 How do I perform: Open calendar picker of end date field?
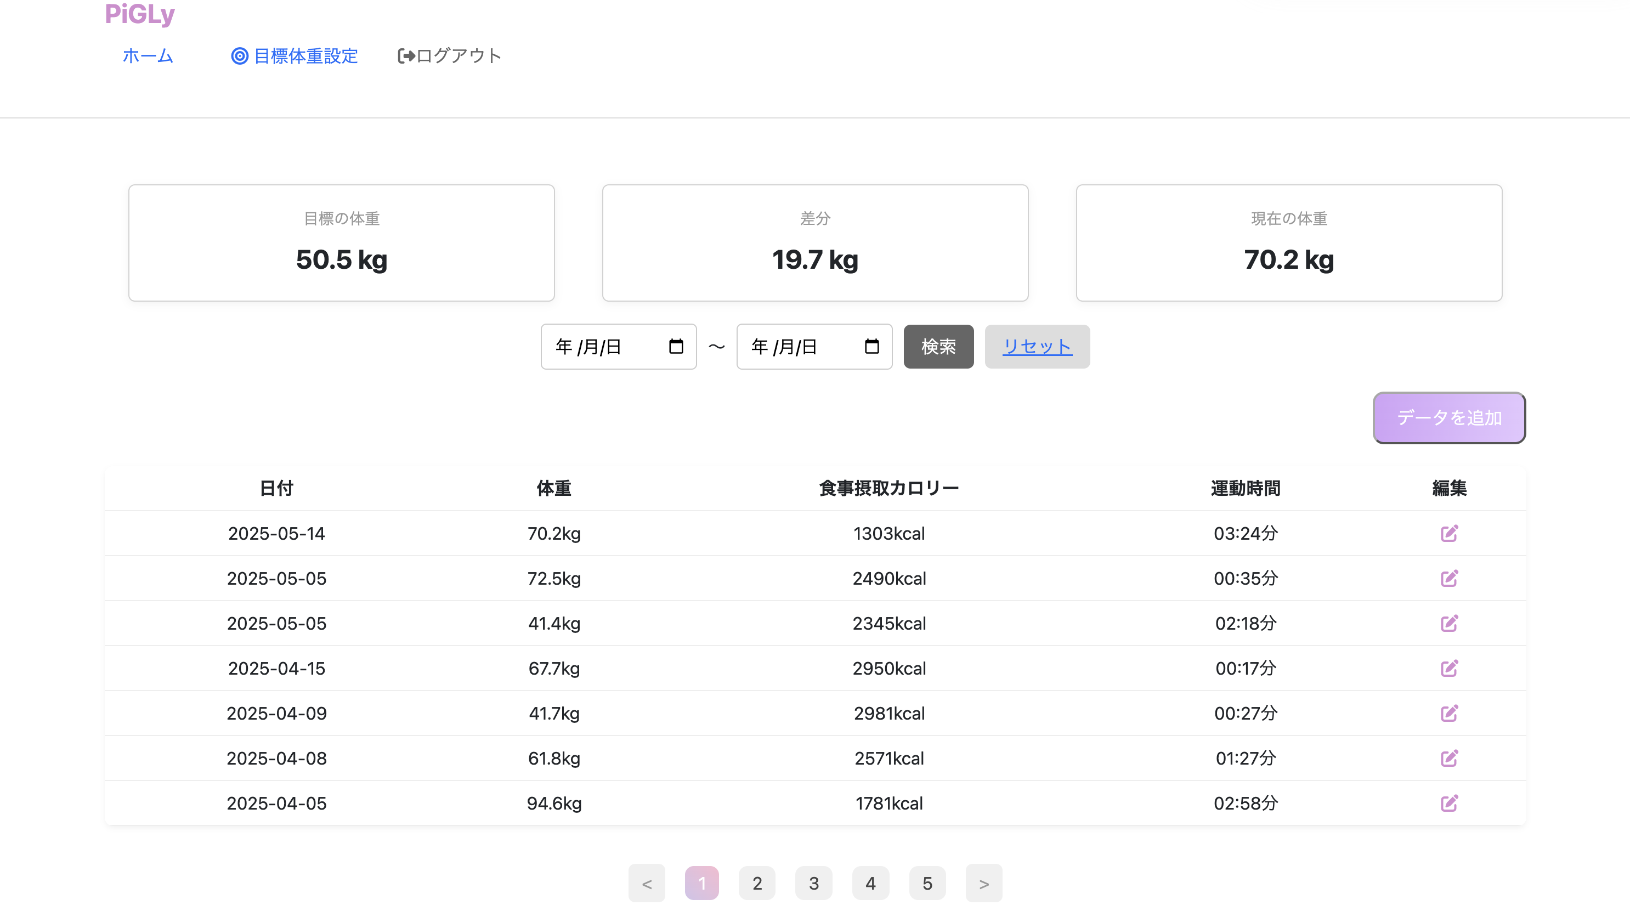click(872, 346)
